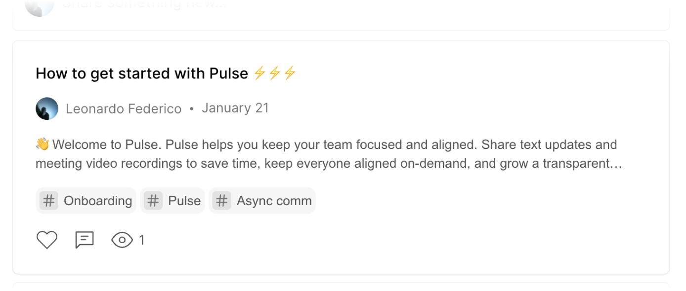686x291 pixels.
Task: Open the post "How to get started with Pulse"
Action: 142,73
